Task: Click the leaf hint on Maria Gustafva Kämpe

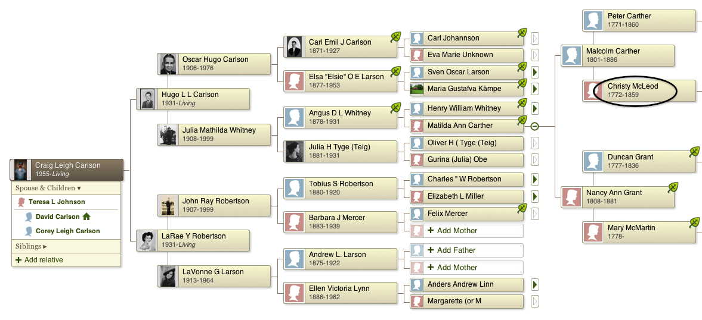Action: point(521,83)
